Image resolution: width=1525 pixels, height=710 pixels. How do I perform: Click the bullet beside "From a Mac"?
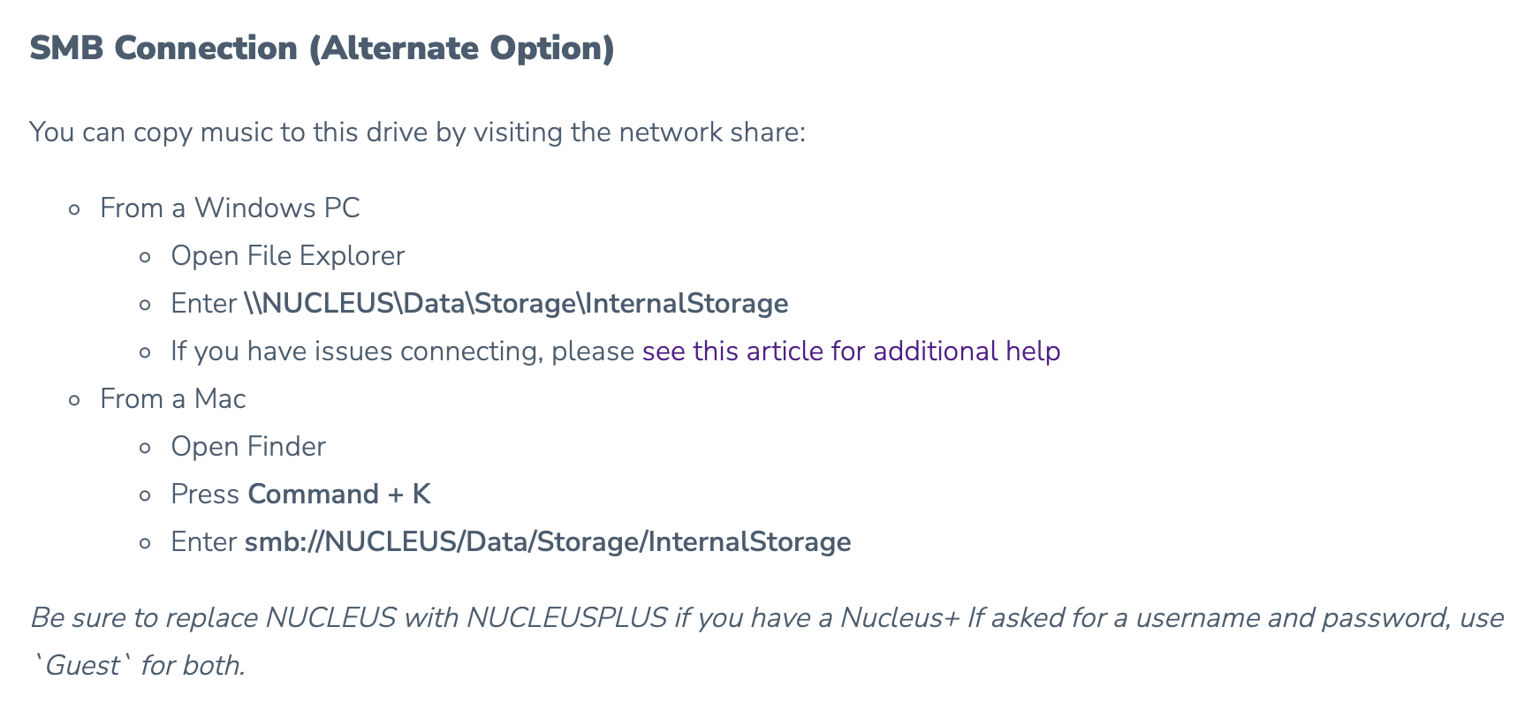tap(75, 400)
